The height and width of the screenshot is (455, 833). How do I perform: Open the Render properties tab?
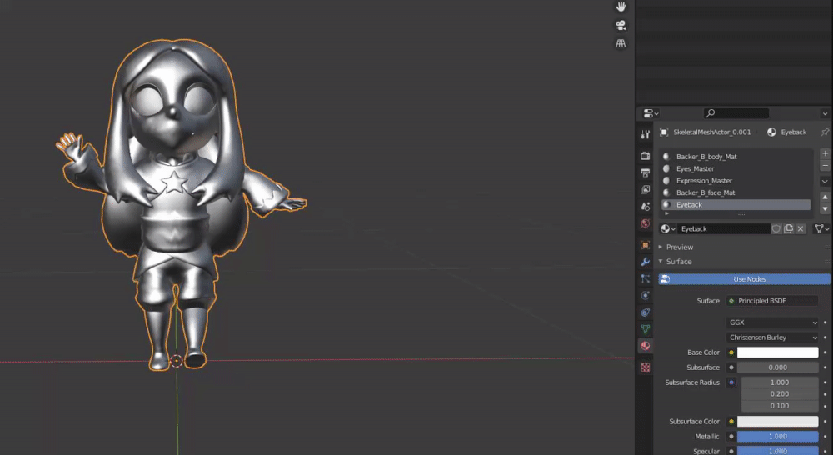(x=645, y=156)
